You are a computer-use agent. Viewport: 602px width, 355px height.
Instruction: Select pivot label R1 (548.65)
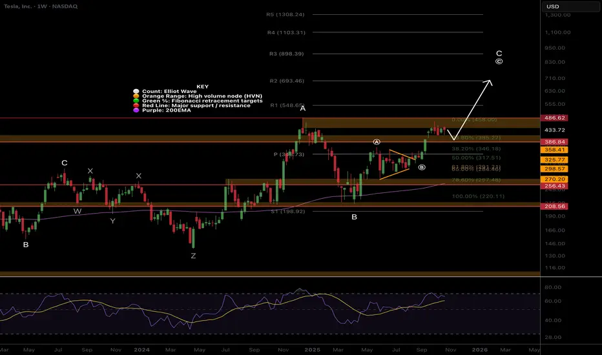(x=287, y=105)
